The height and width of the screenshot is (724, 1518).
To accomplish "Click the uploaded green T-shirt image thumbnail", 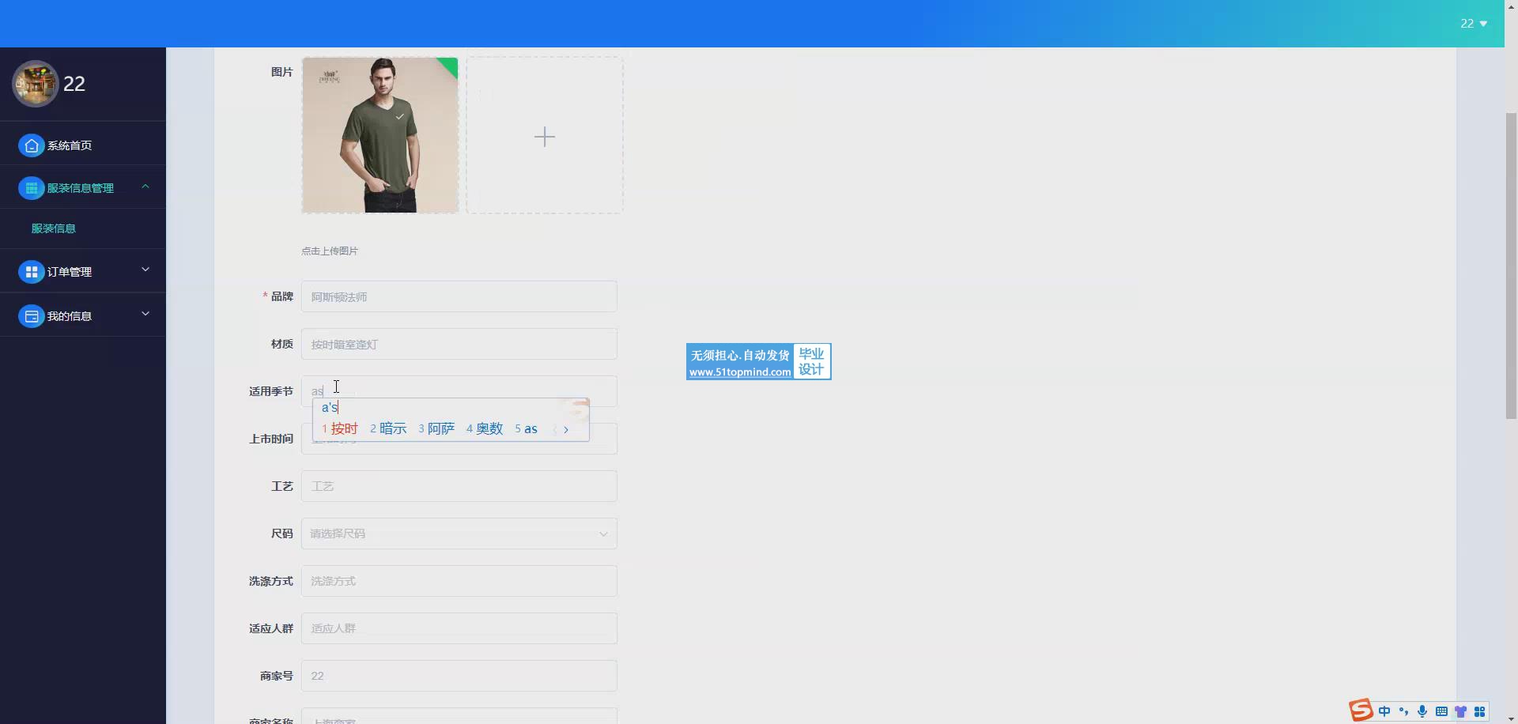I will click(x=380, y=135).
